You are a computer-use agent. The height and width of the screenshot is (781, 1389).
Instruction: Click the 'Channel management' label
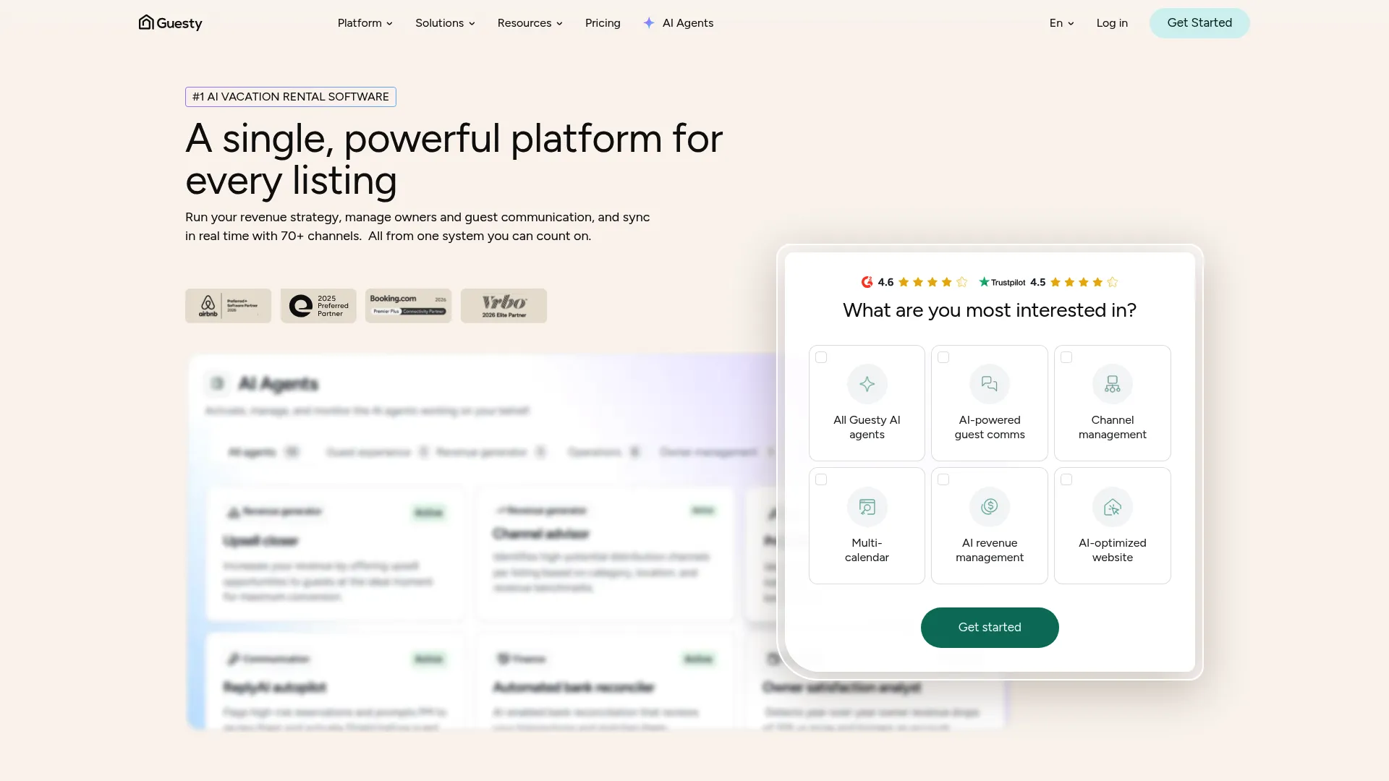[x=1113, y=427]
